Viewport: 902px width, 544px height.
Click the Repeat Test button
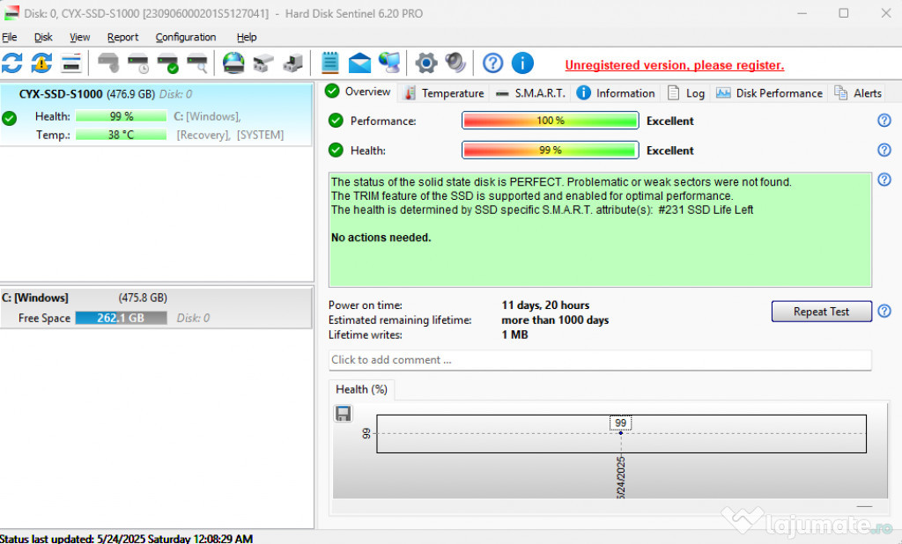[822, 311]
